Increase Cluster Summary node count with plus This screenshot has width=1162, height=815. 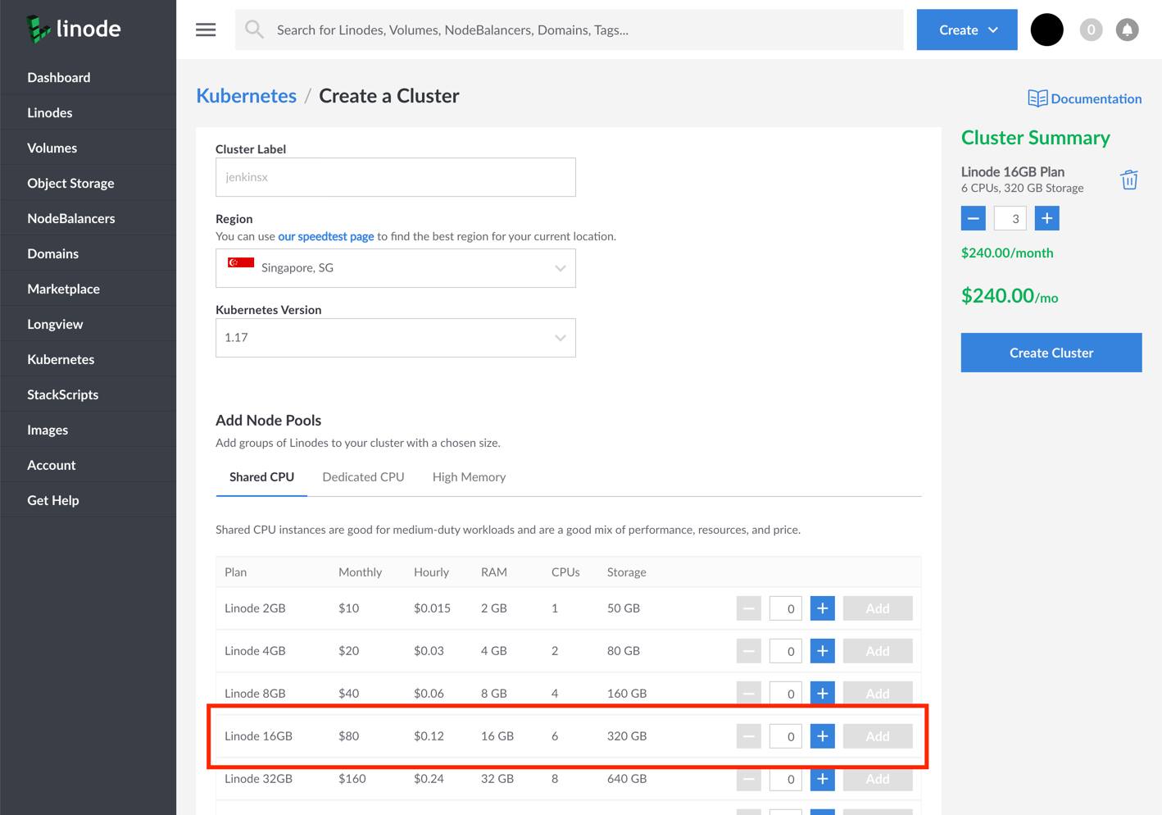1046,218
